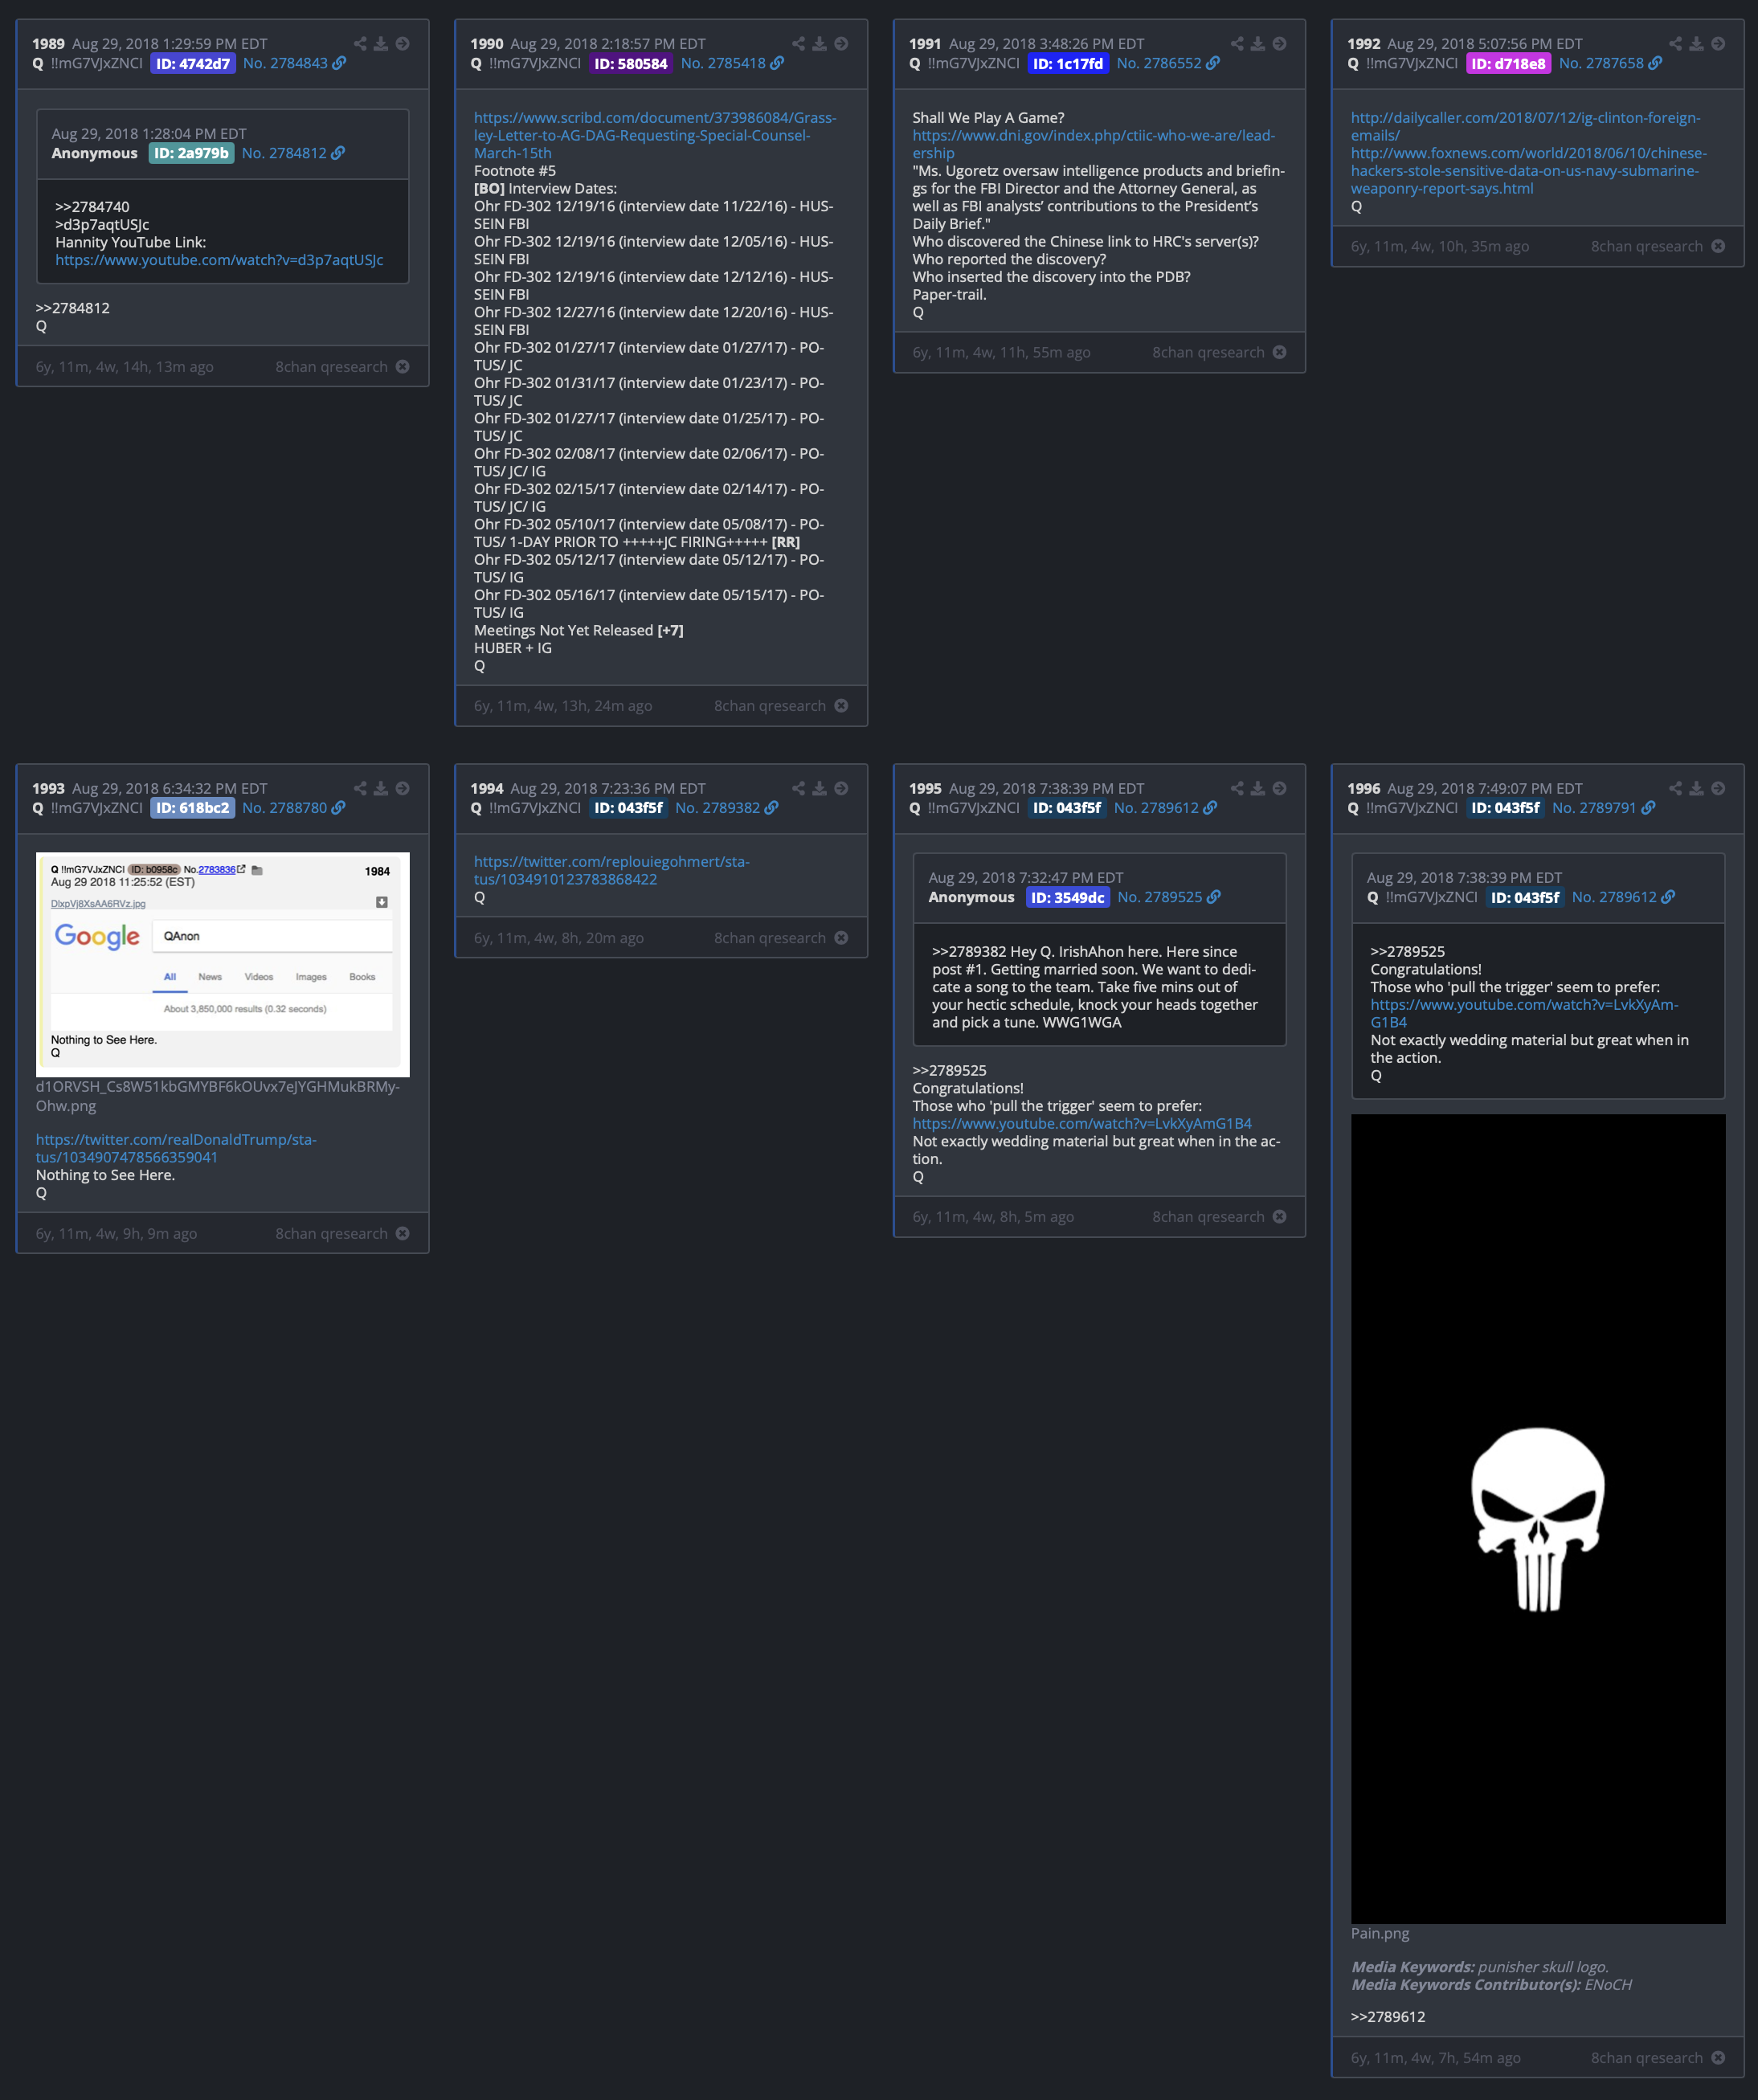
Task: Click share icon on post 1992
Action: coord(1675,44)
